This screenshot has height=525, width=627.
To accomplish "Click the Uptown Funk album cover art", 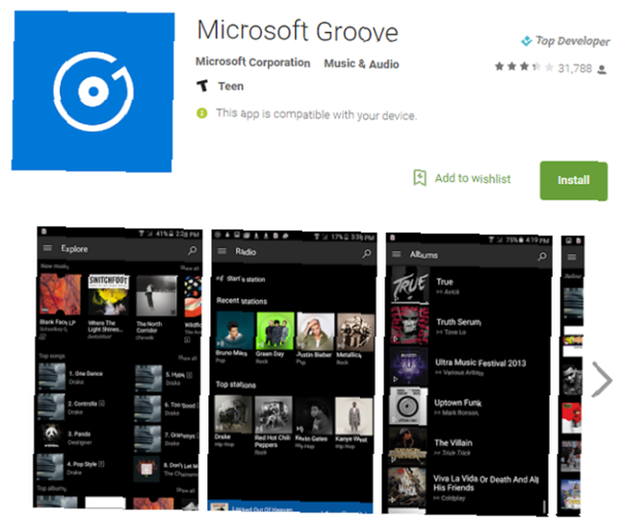I will 409,407.
